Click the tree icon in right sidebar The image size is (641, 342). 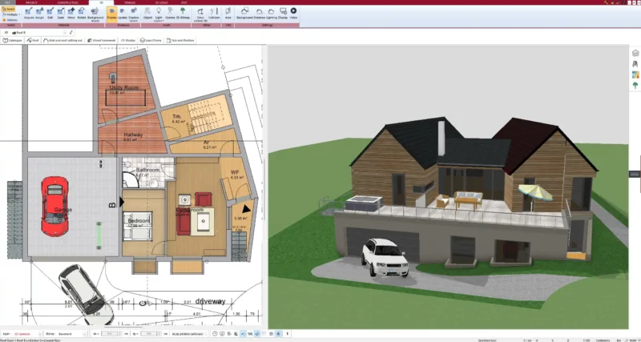pos(635,85)
